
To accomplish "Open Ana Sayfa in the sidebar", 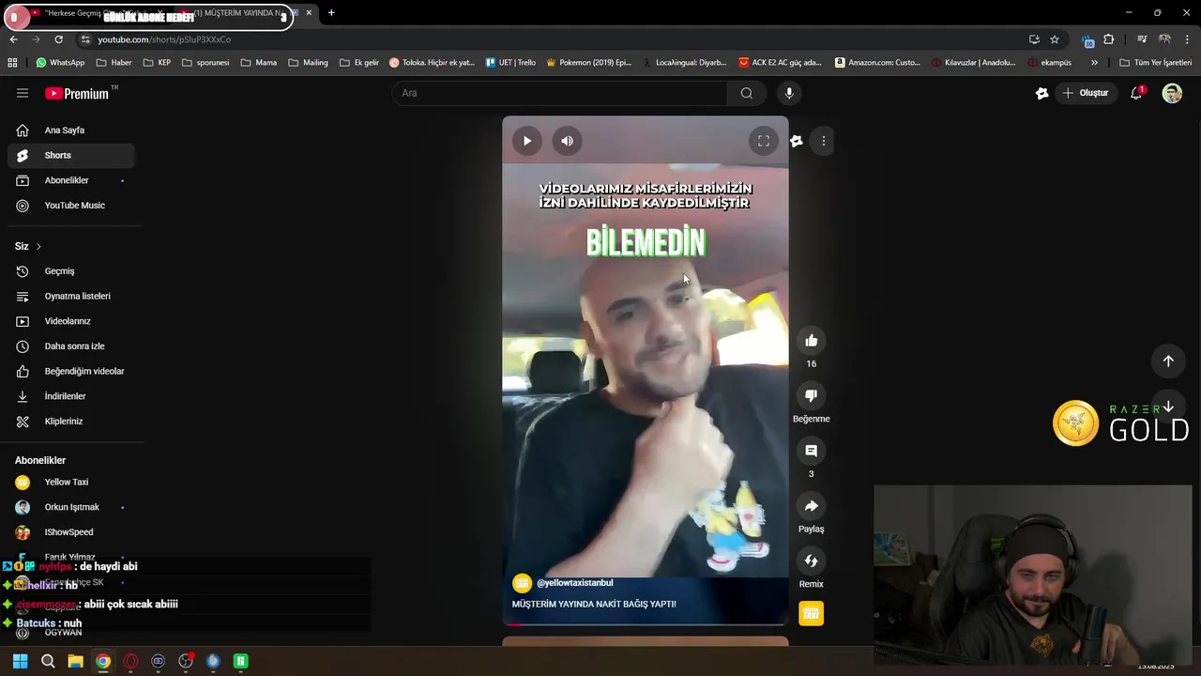I will [x=71, y=131].
